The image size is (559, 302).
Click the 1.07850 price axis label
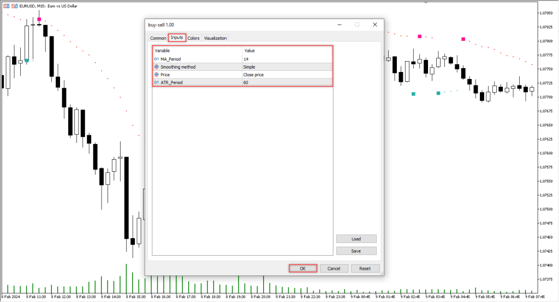tap(546, 13)
